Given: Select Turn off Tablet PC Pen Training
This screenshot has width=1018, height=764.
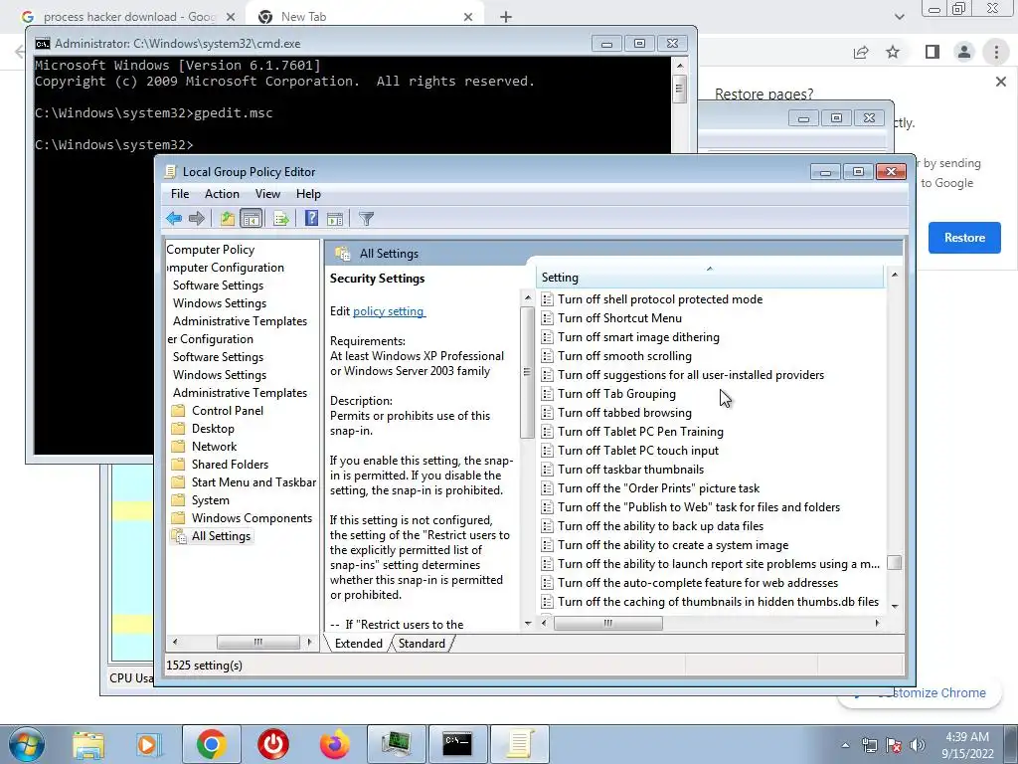Looking at the screenshot, I should coord(640,432).
